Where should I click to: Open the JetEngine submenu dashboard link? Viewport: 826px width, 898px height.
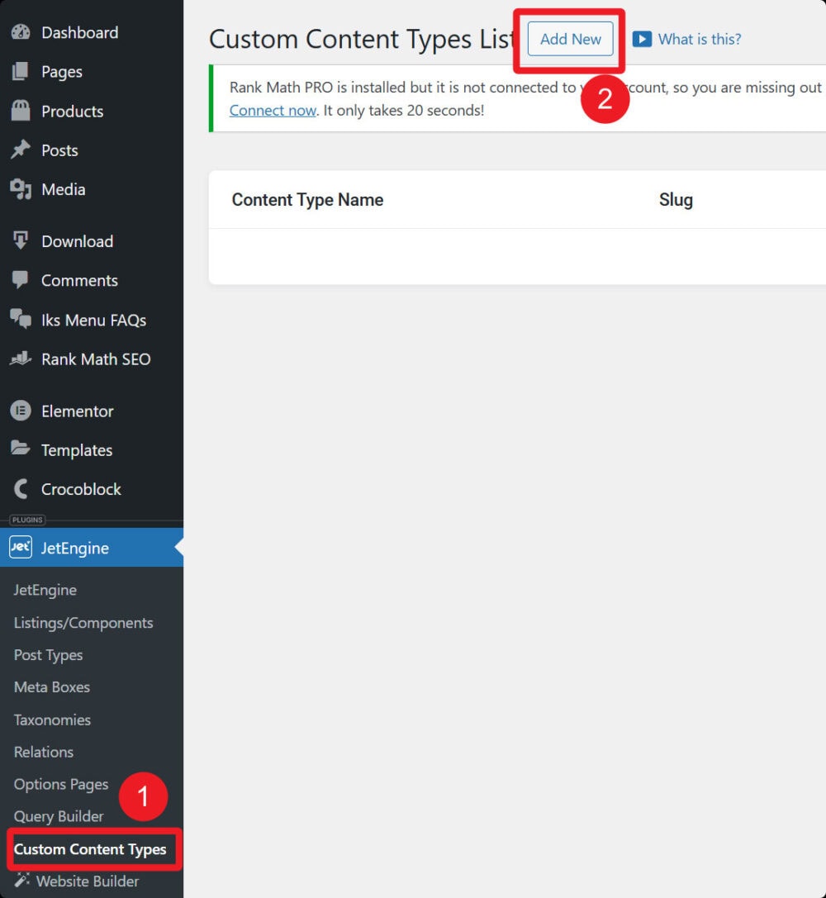coord(45,590)
